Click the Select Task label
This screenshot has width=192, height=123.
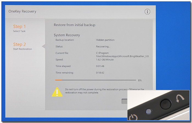[x=19, y=31]
